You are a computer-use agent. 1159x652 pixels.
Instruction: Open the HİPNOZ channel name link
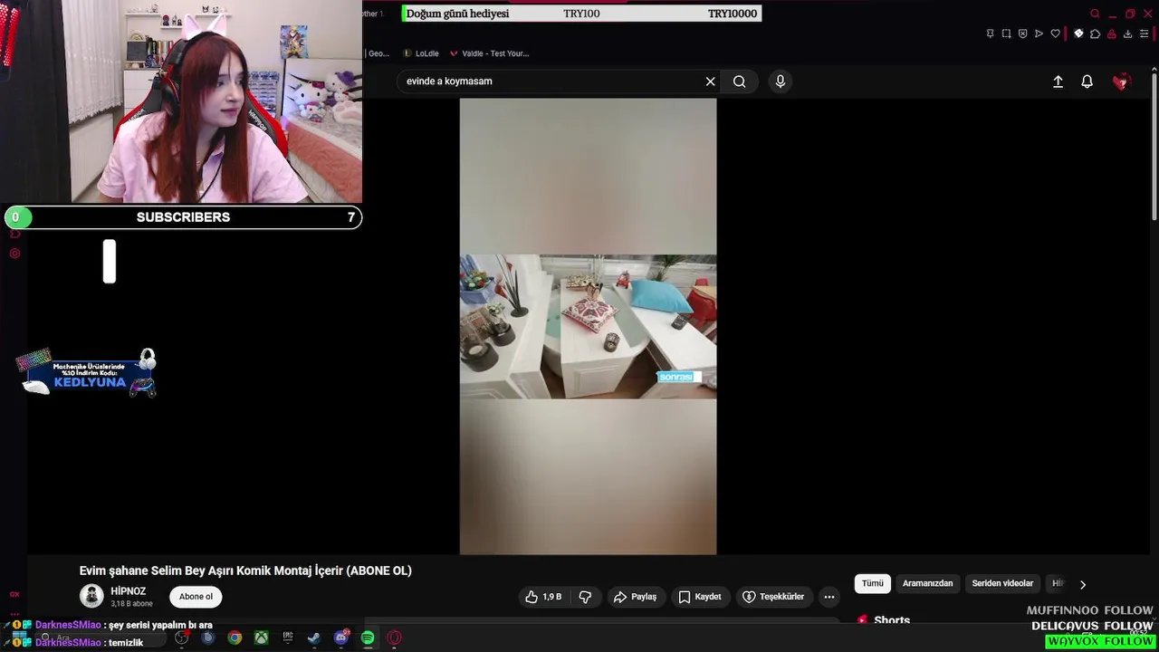[128, 591]
